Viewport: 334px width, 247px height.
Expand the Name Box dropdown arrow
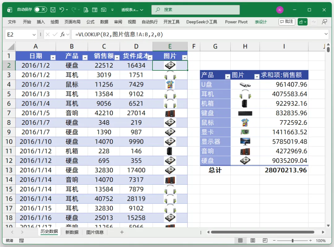[x=34, y=35]
